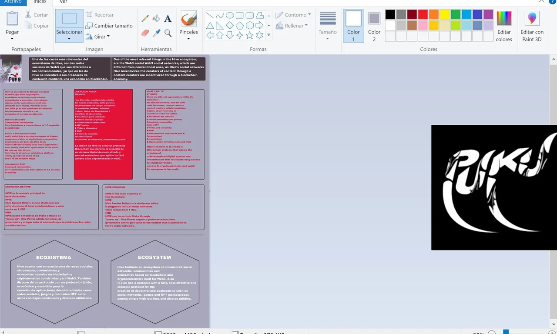Open the Cambiar tamaño resize dialog
The height and width of the screenshot is (334, 557).
109,26
